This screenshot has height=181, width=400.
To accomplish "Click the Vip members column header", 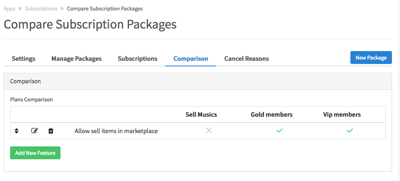I will [x=342, y=115].
